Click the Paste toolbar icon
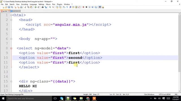 click(31, 7)
